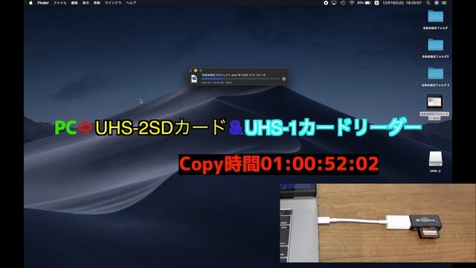Open Spotlight search magnifier
476x268 pixels.
pos(428,3)
